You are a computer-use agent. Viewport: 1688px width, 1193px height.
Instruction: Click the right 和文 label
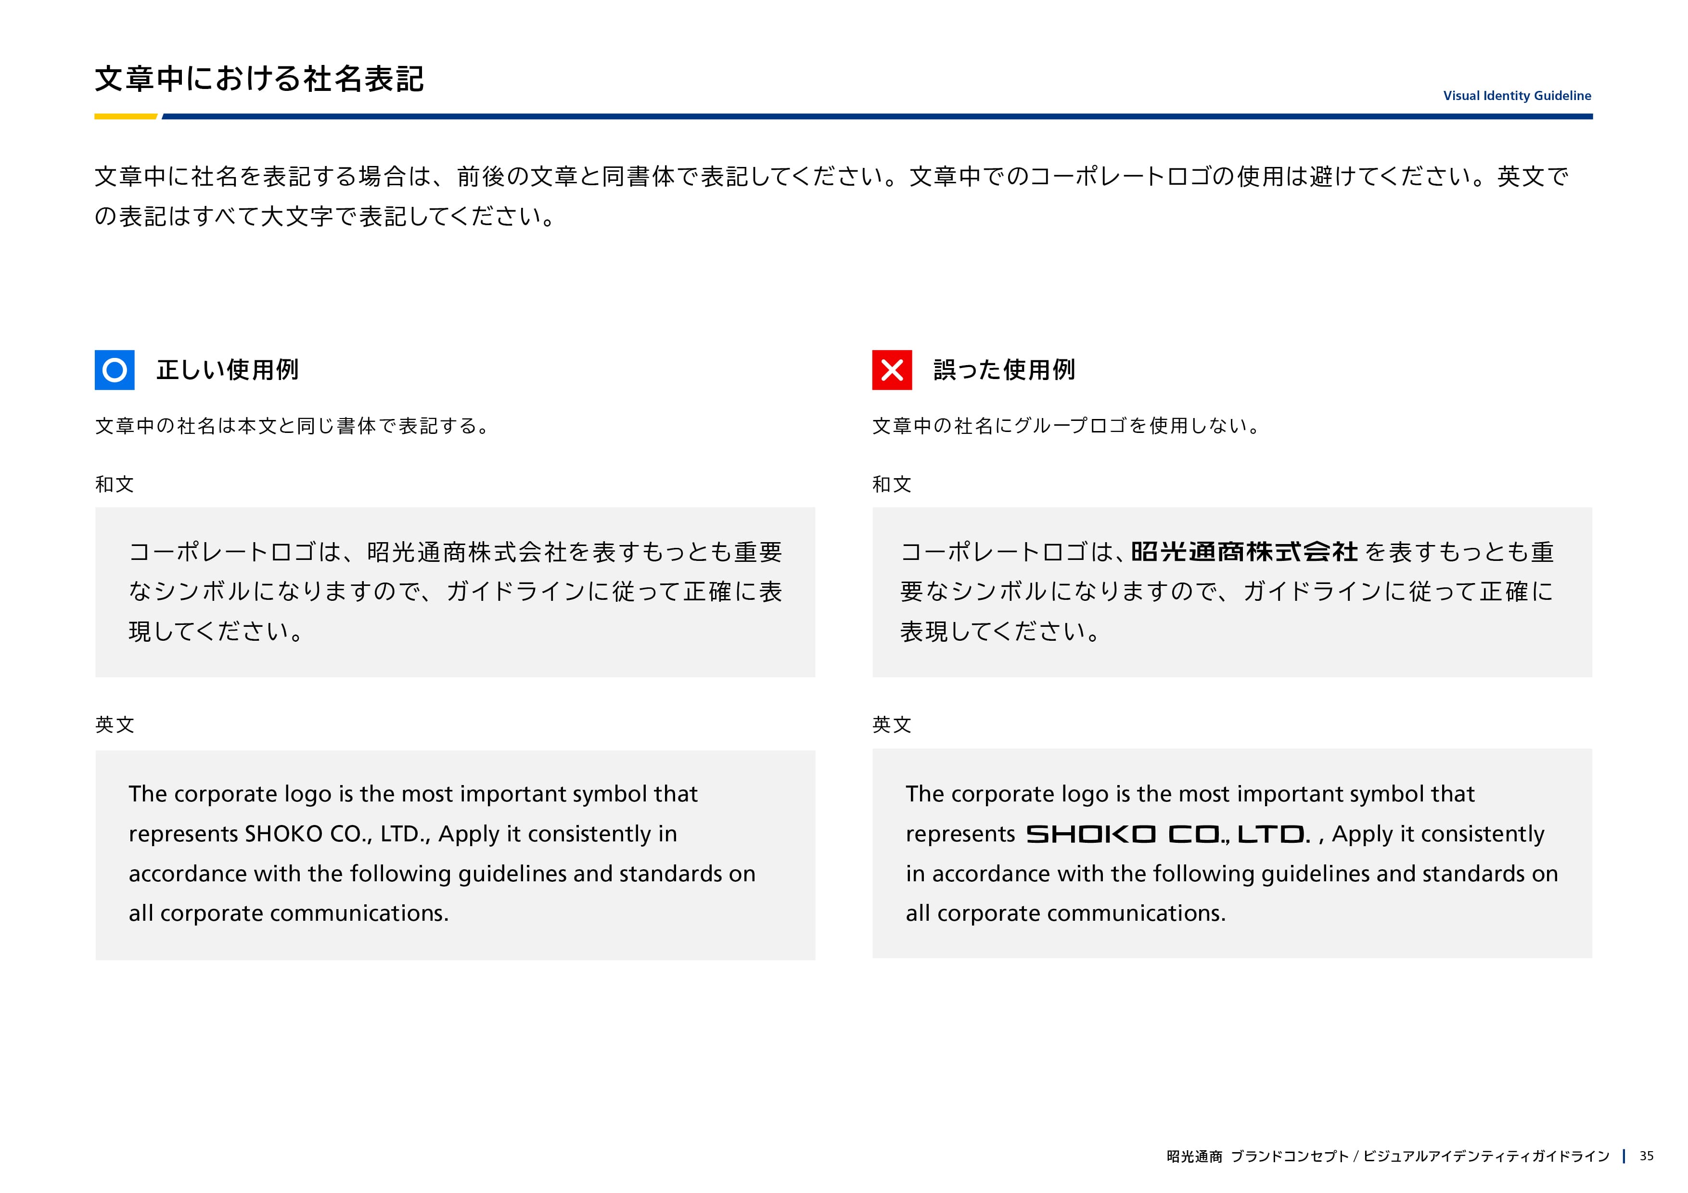891,484
